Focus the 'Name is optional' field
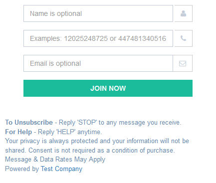216x183 pixels. (98, 13)
